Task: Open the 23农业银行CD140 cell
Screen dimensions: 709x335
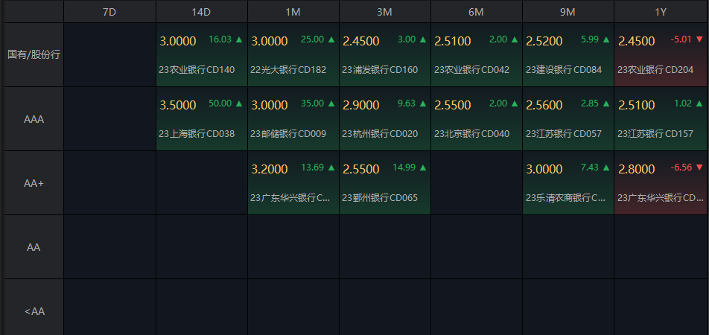Action: (x=202, y=54)
